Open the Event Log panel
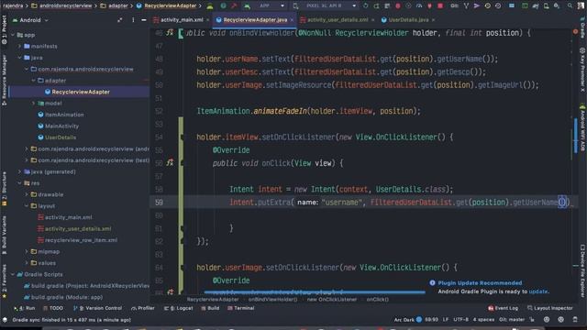587x330 pixels. (504, 308)
